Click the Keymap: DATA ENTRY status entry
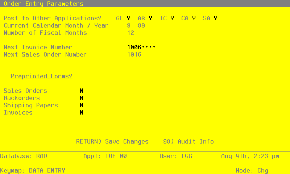This screenshot has height=174, width=290. 33,170
